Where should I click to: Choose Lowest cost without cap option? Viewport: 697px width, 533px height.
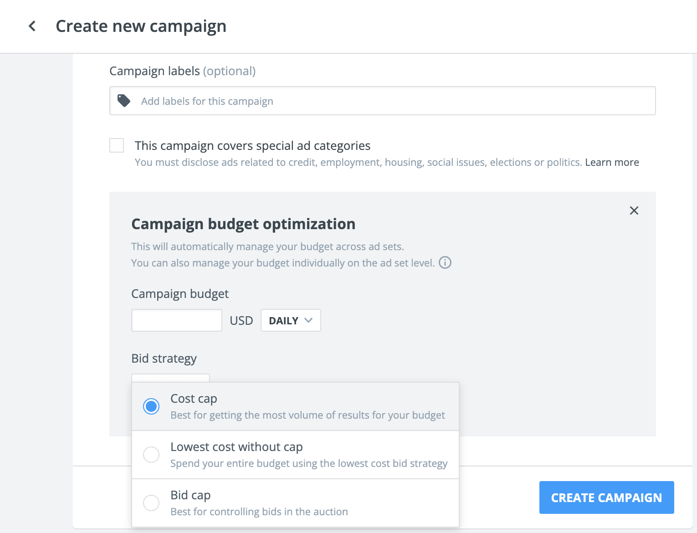pyautogui.click(x=295, y=455)
